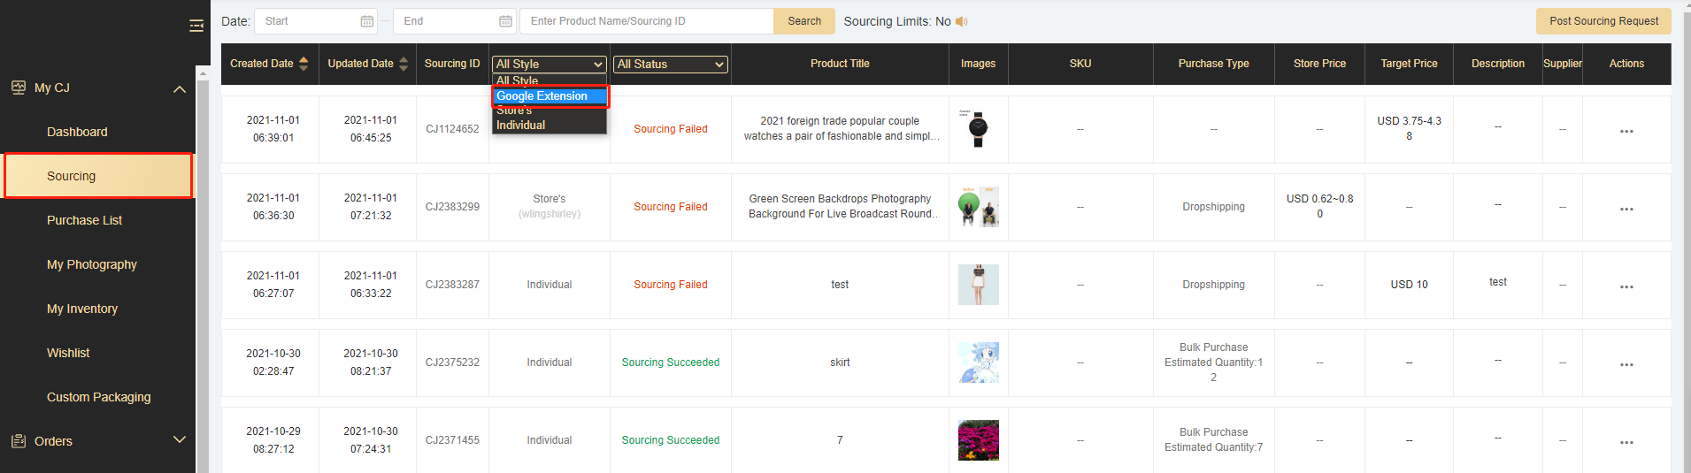
Task: Open the All Status filter dropdown
Action: (671, 65)
